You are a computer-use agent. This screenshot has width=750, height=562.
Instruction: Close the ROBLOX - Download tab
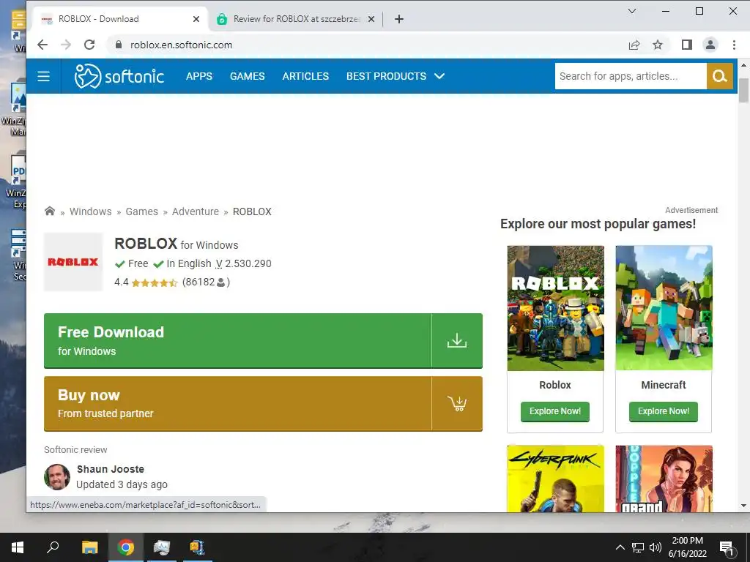tap(196, 19)
